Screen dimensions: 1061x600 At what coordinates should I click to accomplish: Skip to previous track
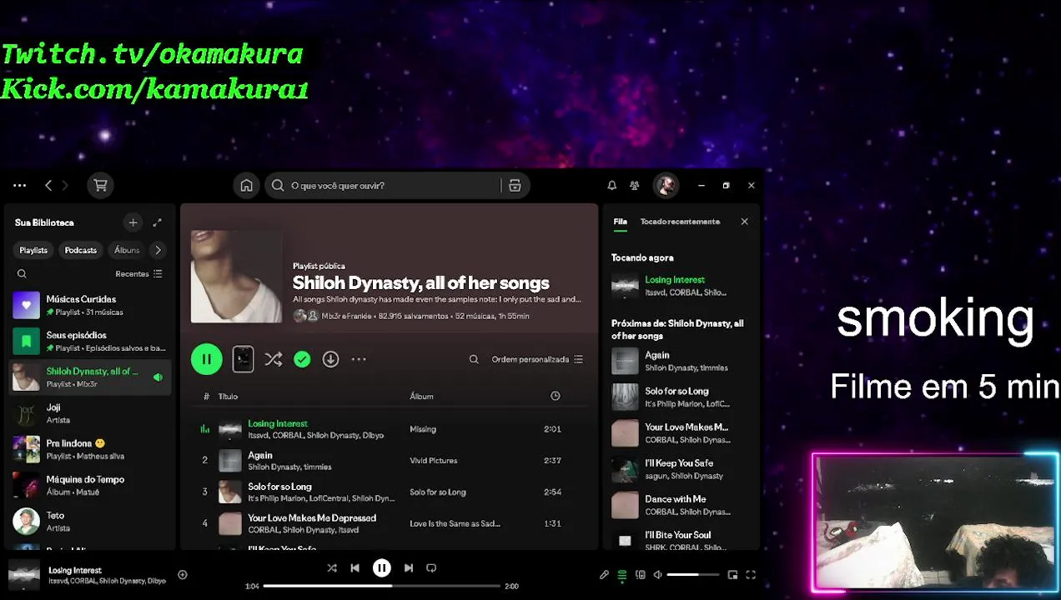[x=355, y=568]
